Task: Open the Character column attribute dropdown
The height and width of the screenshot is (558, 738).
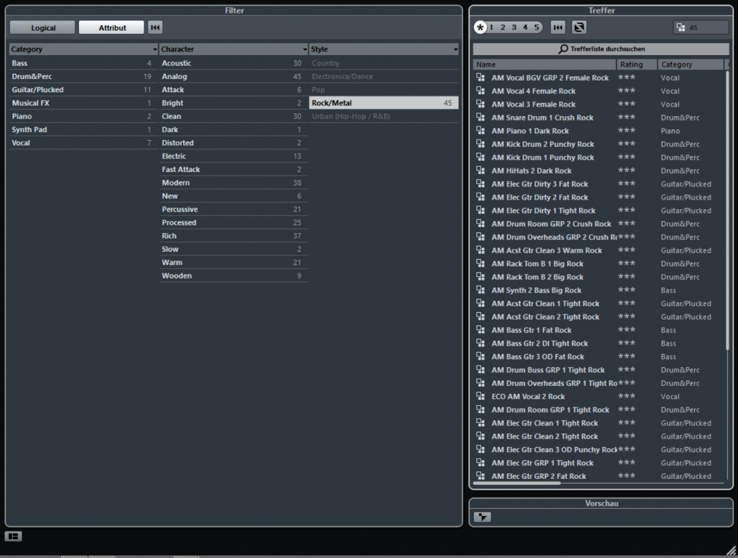Action: click(304, 49)
